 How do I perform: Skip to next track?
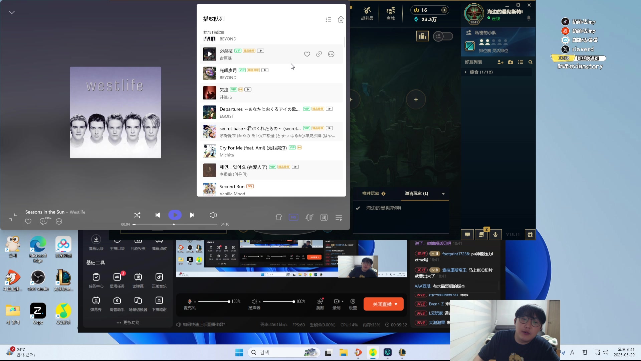[192, 215]
